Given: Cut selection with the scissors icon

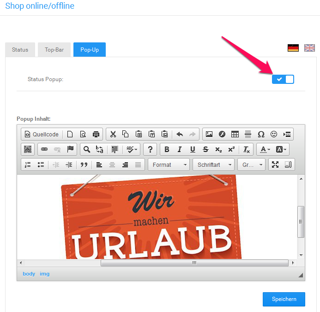Looking at the screenshot, I should coord(113,134).
